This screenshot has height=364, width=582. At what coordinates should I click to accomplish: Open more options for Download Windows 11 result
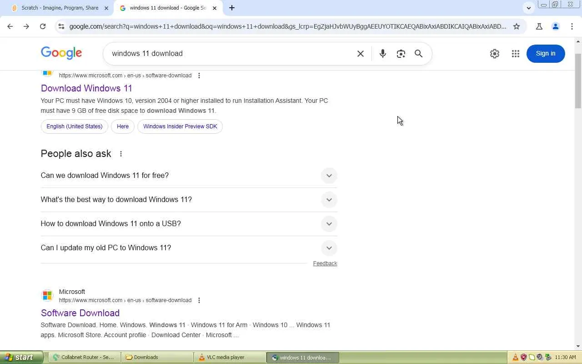(199, 76)
